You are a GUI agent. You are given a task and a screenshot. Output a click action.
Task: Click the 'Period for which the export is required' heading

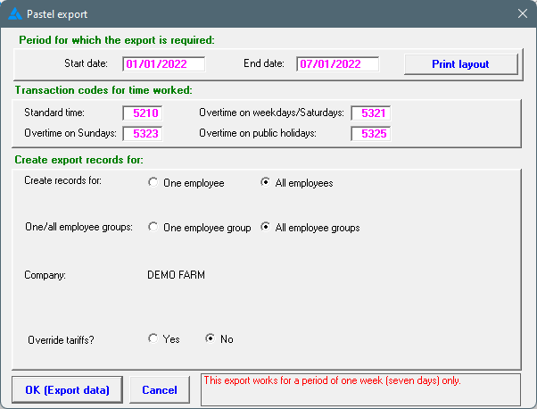tap(117, 40)
